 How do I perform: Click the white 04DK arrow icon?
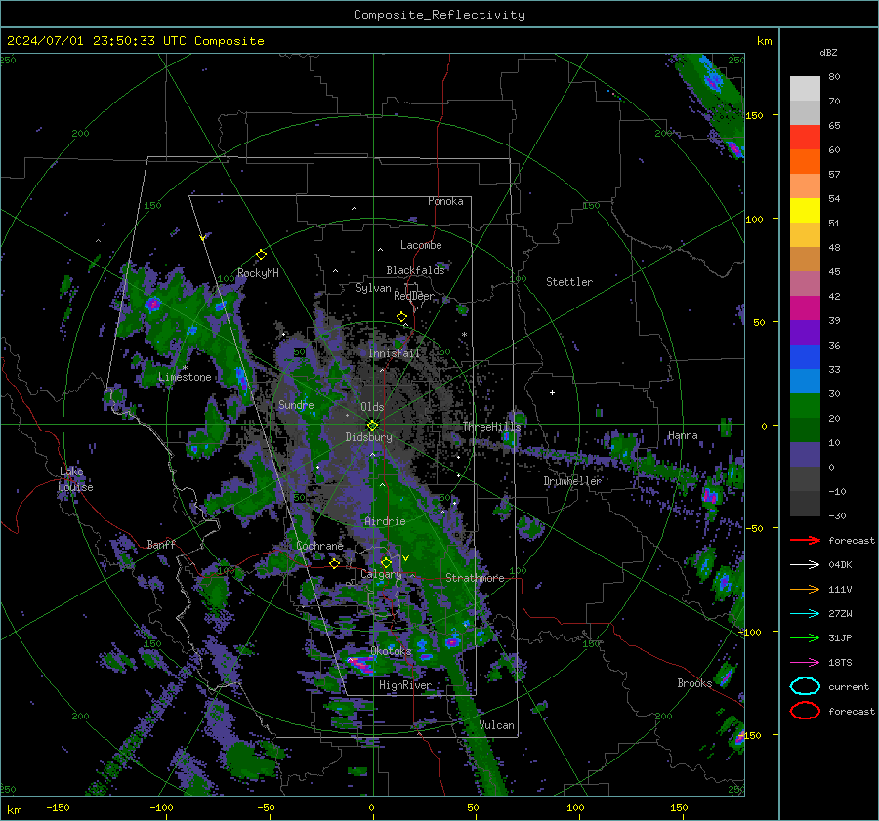[805, 564]
